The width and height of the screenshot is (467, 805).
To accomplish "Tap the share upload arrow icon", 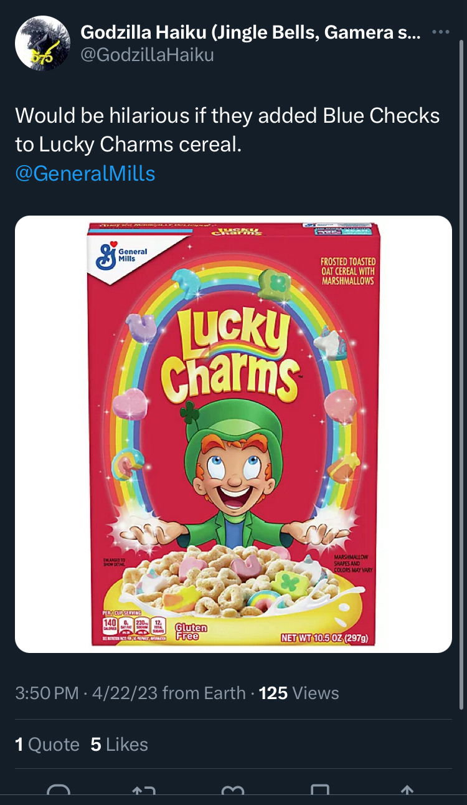I will (x=407, y=792).
